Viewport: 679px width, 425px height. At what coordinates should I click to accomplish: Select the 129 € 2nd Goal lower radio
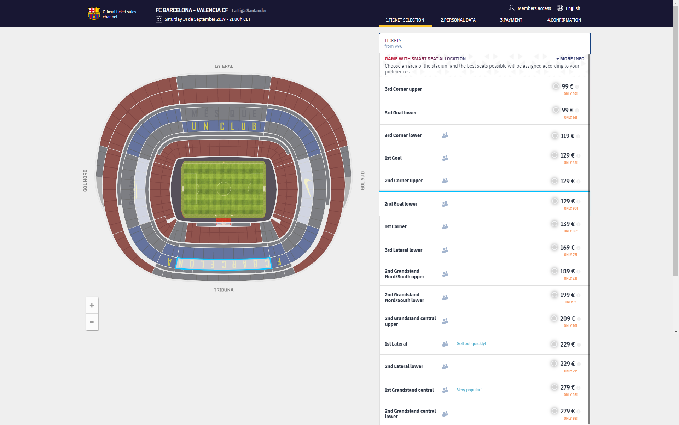555,201
